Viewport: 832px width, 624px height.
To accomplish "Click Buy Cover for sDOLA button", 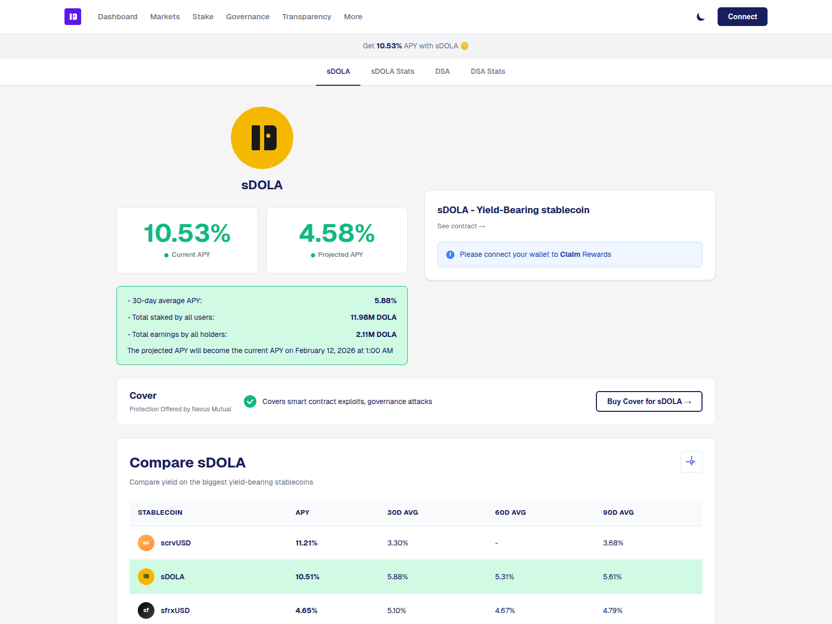I will point(649,401).
